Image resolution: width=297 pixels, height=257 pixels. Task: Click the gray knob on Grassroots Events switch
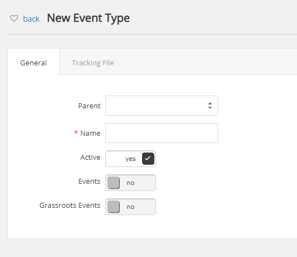pyautogui.click(x=114, y=207)
